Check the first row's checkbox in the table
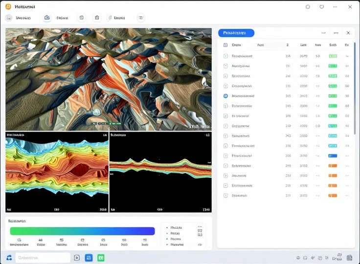 point(225,56)
